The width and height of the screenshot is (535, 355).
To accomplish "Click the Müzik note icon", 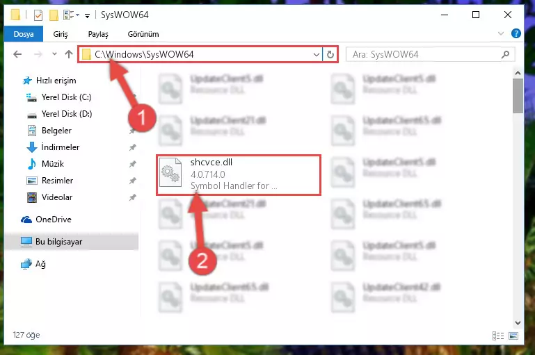I will pyautogui.click(x=32, y=164).
